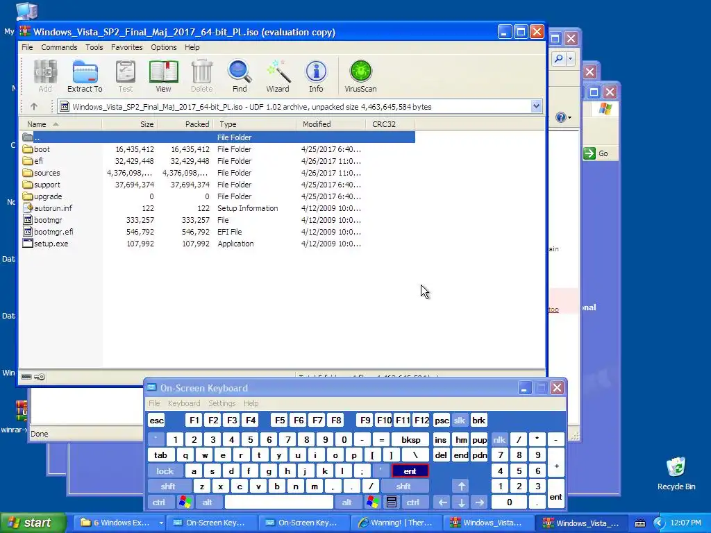
Task: Click the keyboard space bar
Action: pyautogui.click(x=279, y=502)
